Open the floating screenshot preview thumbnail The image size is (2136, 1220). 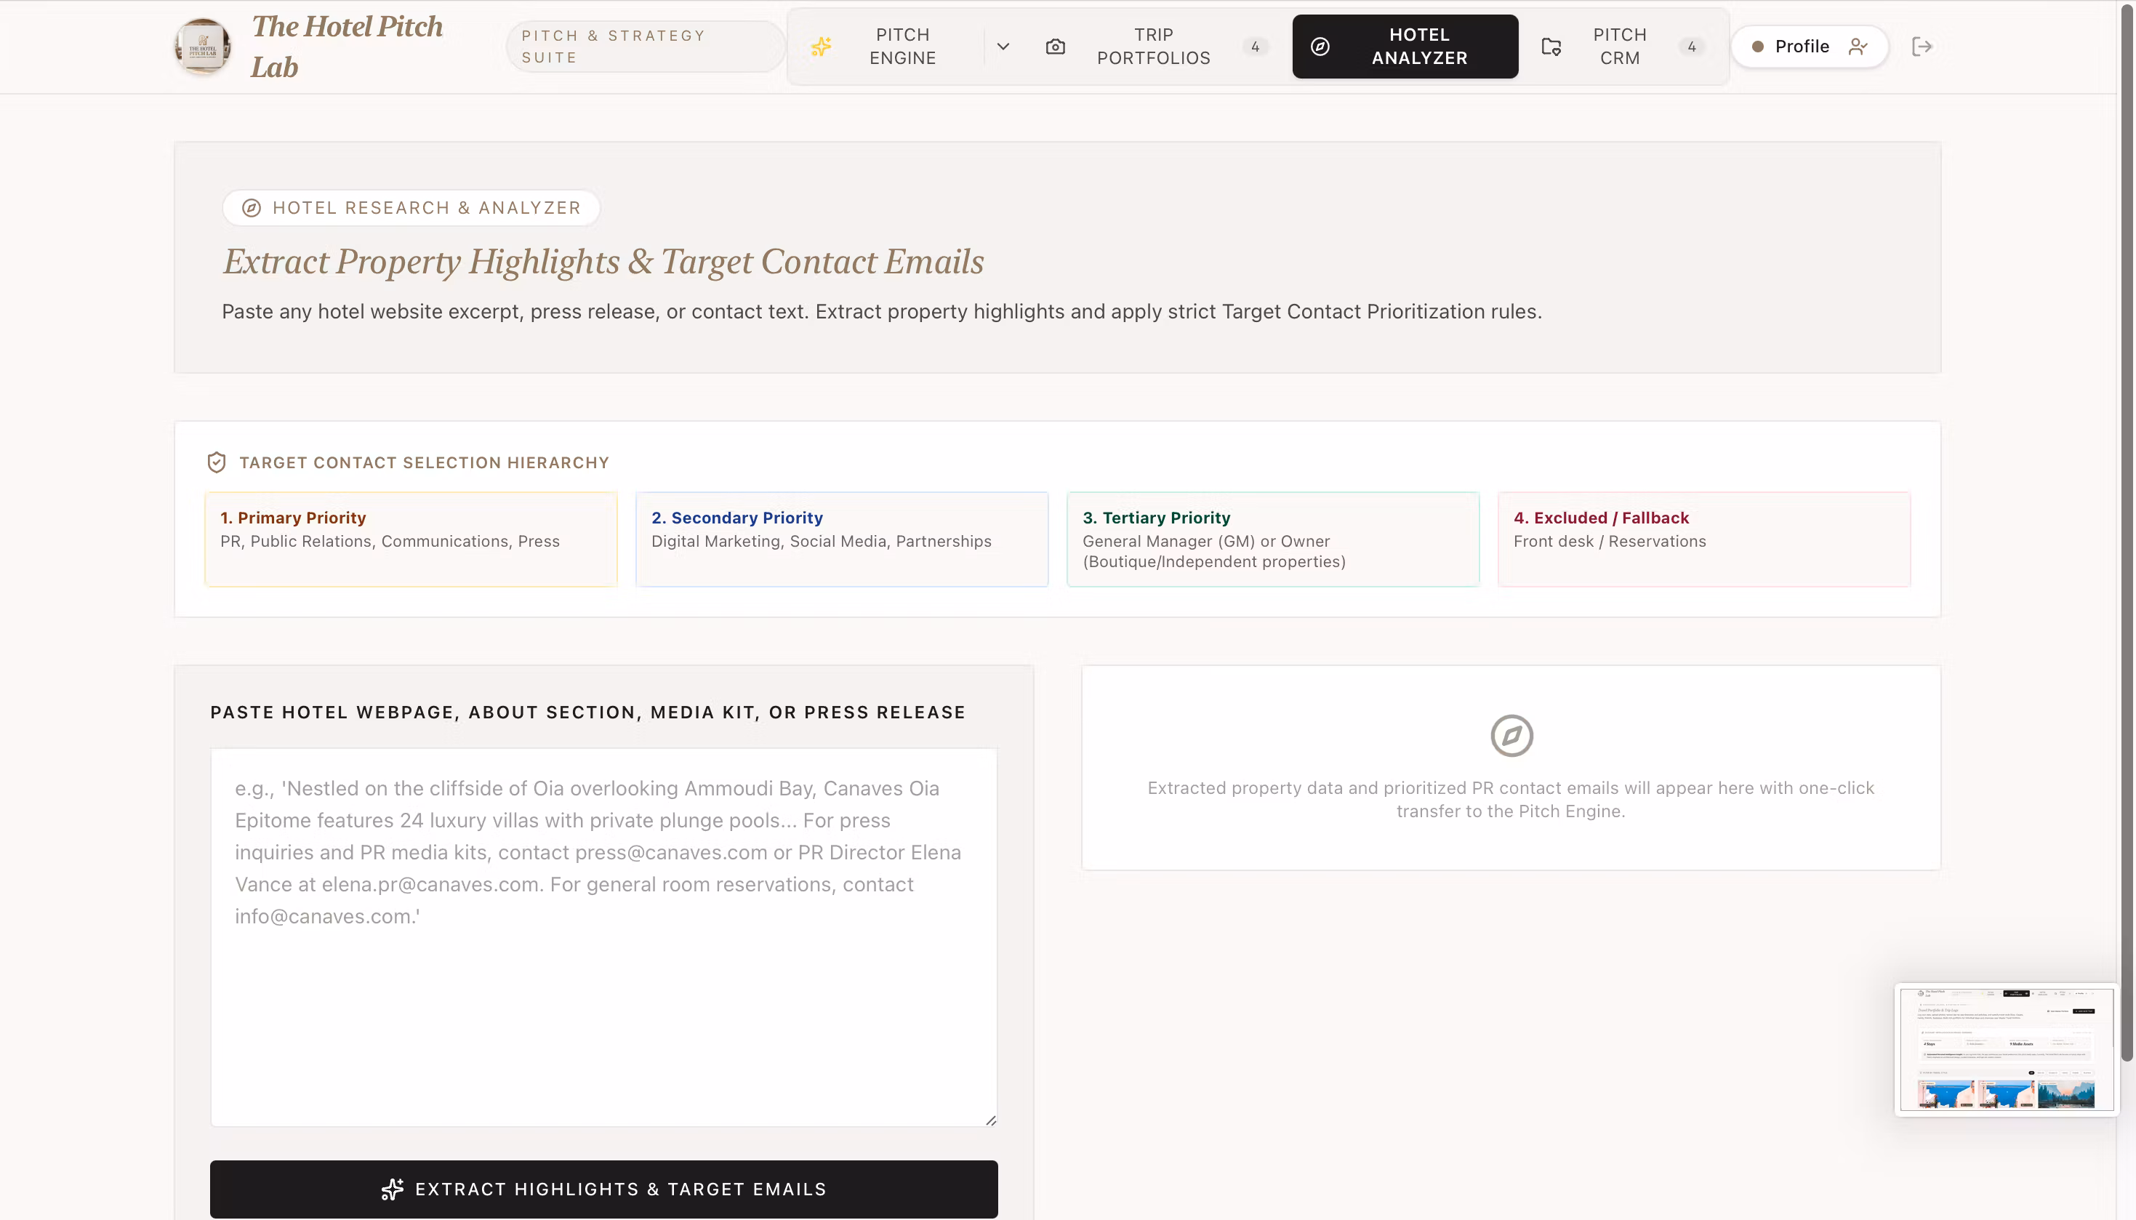pos(2006,1048)
